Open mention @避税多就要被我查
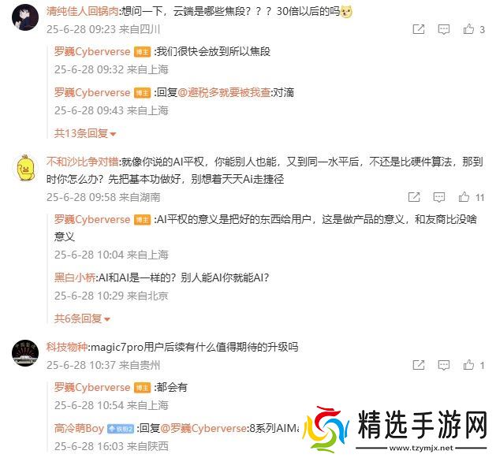The image size is (496, 458). pos(224,93)
